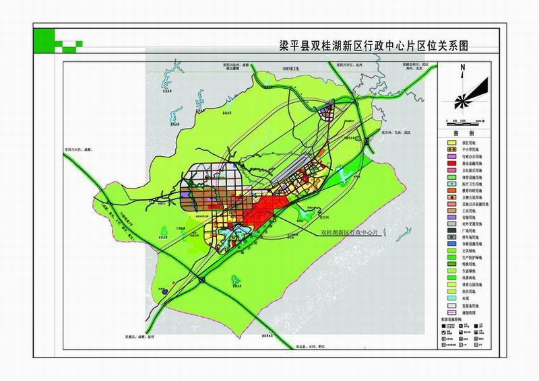Click the 至重庆、成都、昆明 direction label
The height and width of the screenshot is (381, 539).
(x=139, y=337)
